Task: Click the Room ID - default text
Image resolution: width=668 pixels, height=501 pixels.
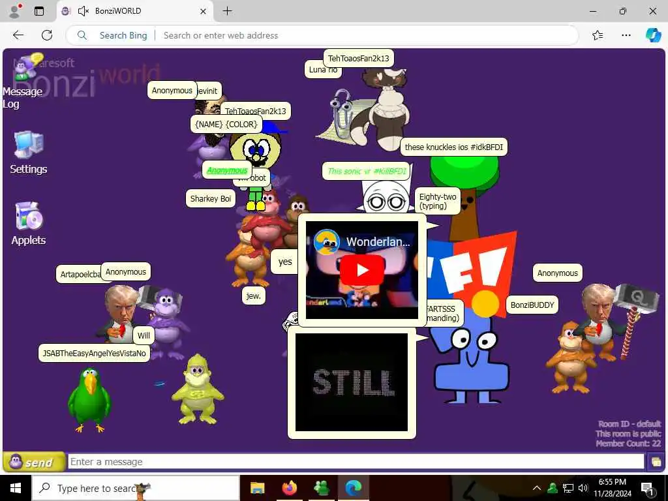Action: click(630, 424)
